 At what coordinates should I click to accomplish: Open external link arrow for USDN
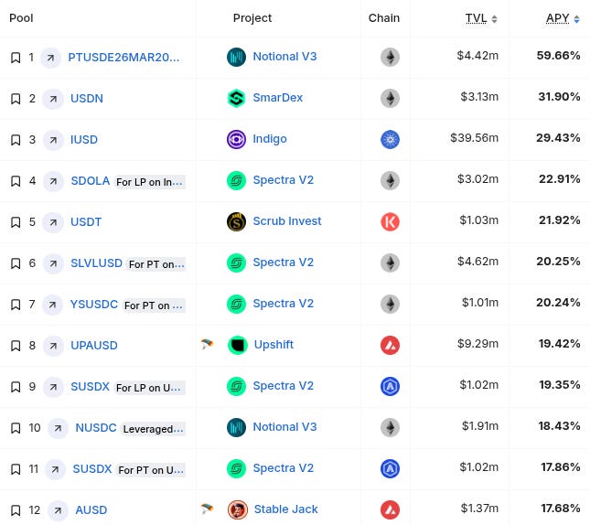click(x=53, y=99)
